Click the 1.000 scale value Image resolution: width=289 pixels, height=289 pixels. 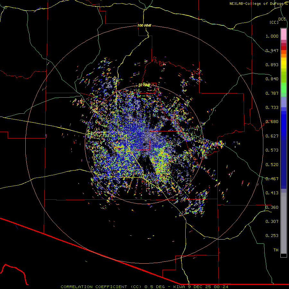tap(272, 36)
